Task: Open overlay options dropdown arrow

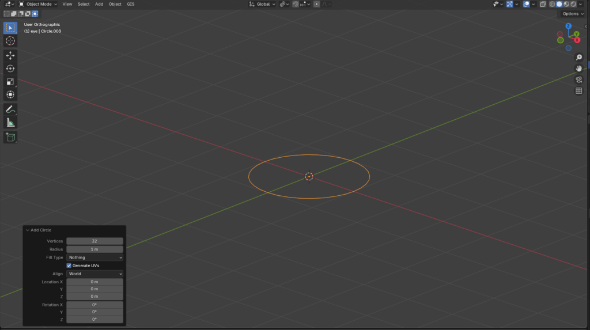Action: pyautogui.click(x=533, y=4)
